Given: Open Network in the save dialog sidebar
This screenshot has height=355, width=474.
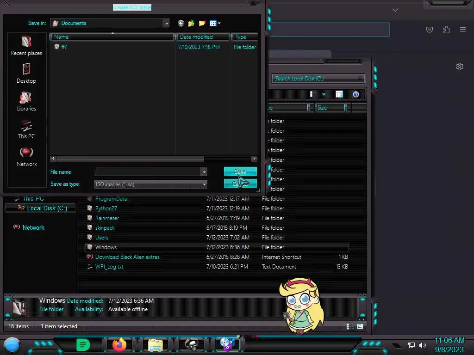Looking at the screenshot, I should (26, 157).
